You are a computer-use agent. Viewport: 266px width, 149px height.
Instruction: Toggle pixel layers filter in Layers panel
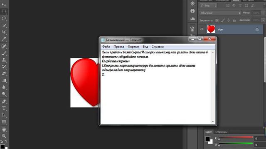(x=227, y=5)
